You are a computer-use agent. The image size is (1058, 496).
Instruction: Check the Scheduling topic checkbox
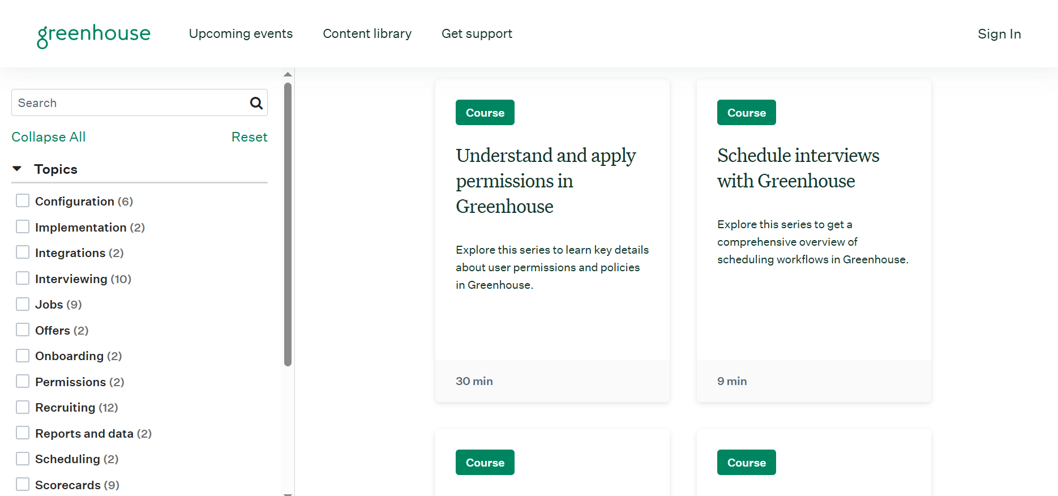[23, 459]
